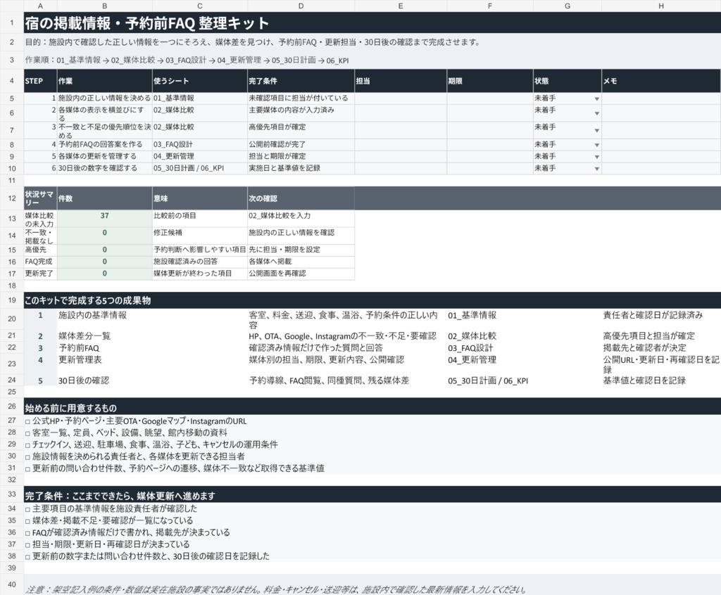Open status dropdown for step 5 row
This screenshot has width=721, height=595.
pos(596,157)
